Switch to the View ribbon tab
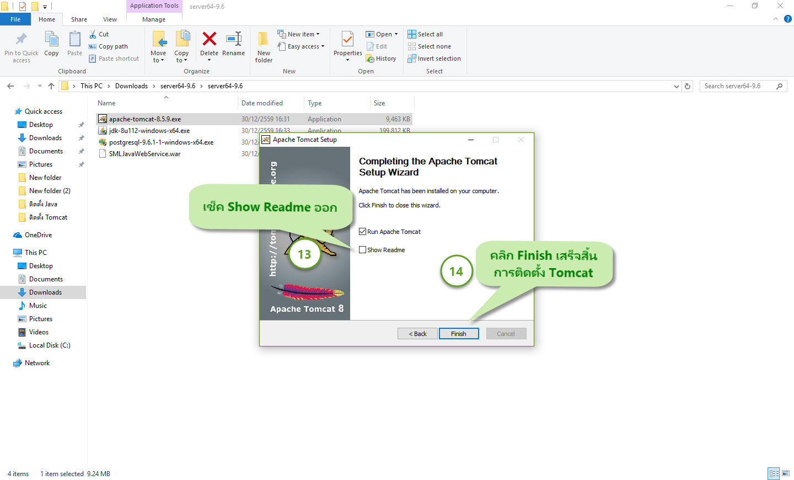Screen dimensions: 794x480 110,19
